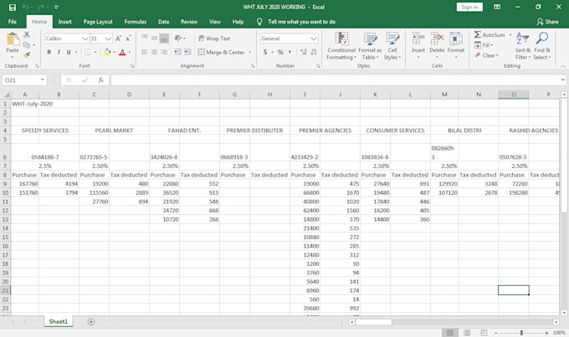
Task: Click the Cut scissors icon
Action: [x=27, y=35]
